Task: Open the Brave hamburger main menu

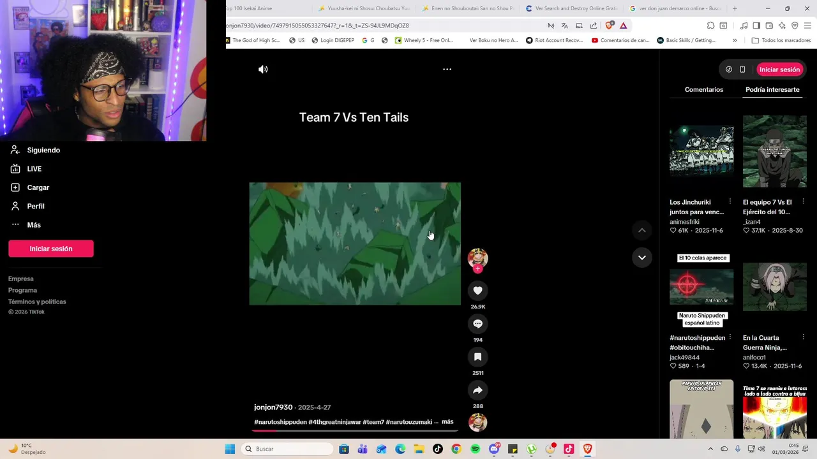Action: 807,25
